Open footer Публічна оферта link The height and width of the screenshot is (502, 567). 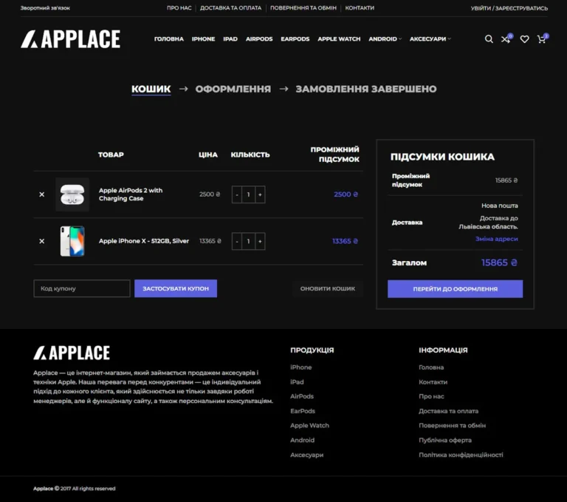point(445,441)
